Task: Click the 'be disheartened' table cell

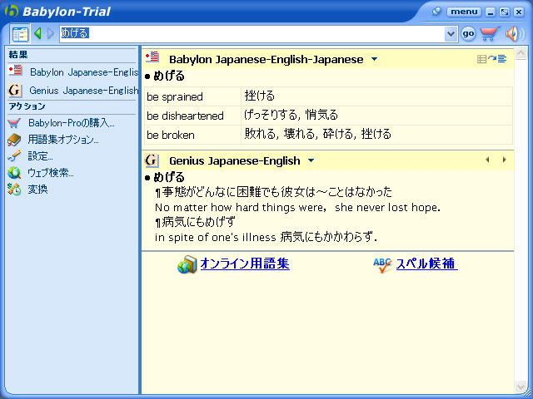Action: (192, 116)
